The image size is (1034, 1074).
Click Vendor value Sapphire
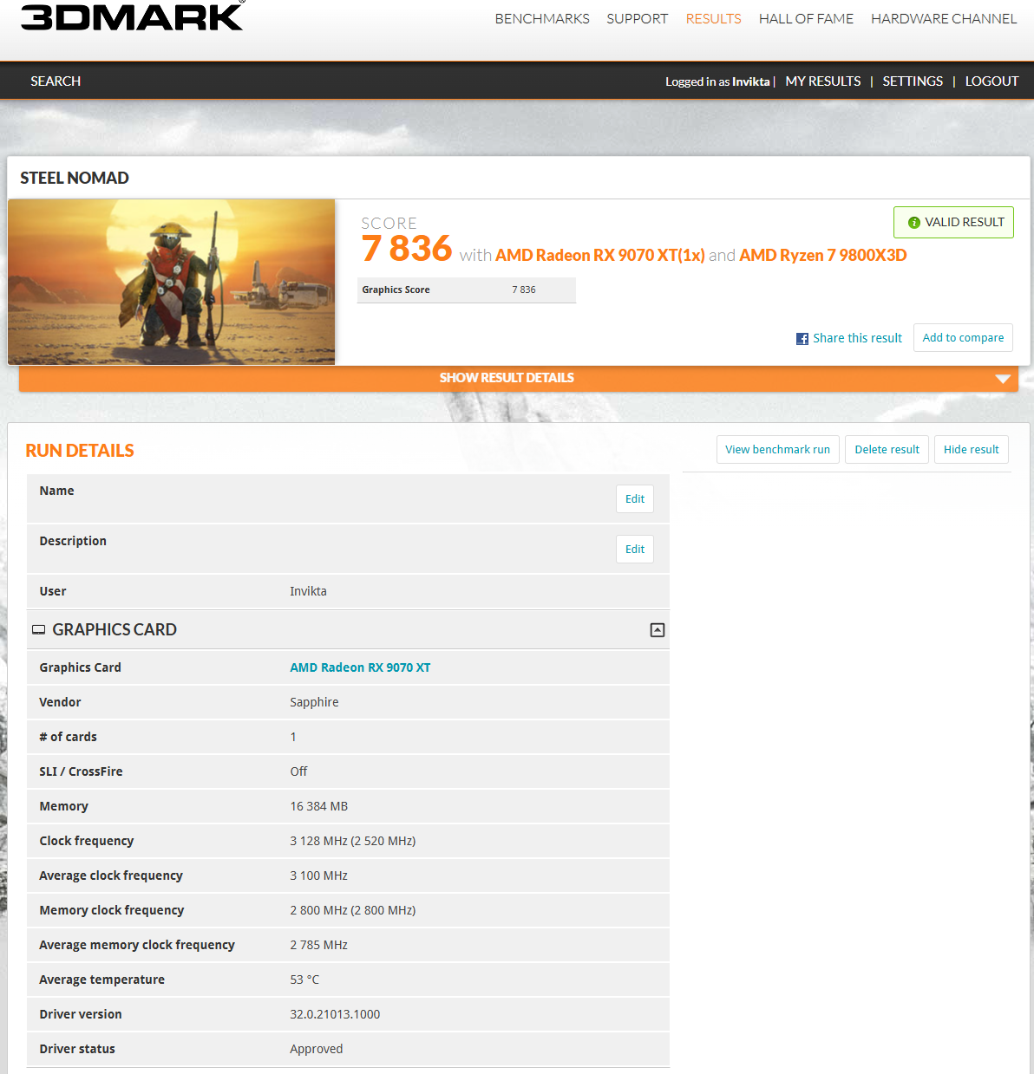(x=314, y=702)
